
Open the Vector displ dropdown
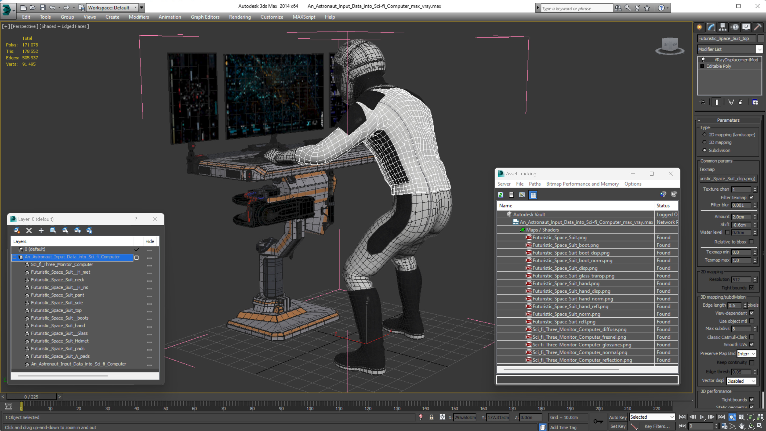[741, 381]
